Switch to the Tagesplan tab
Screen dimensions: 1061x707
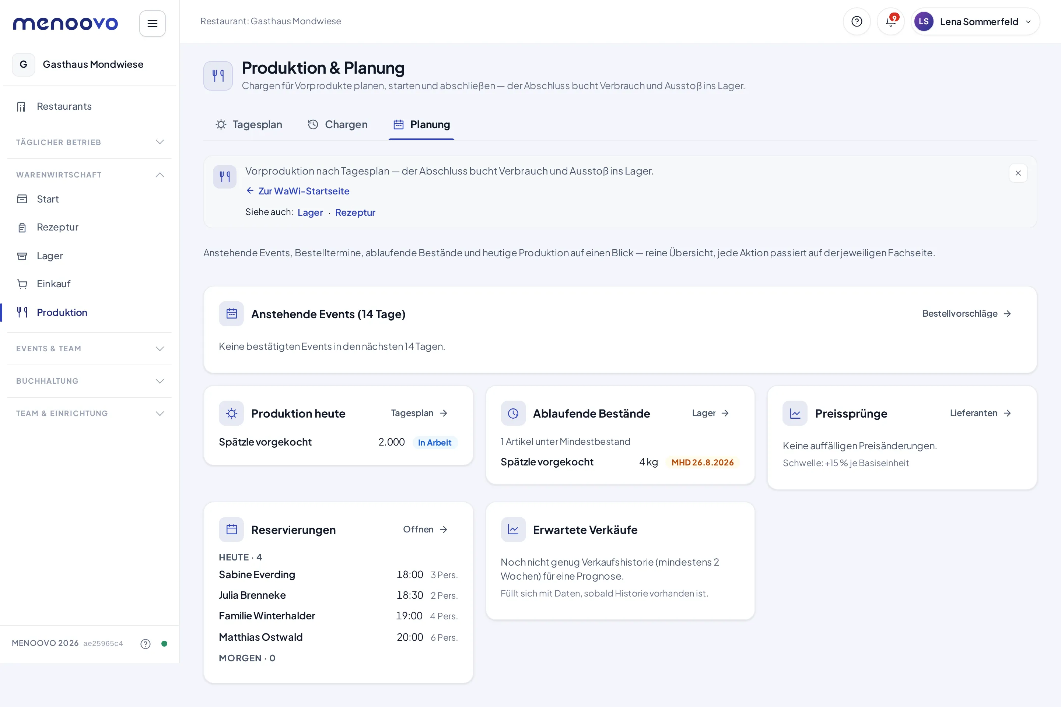(249, 124)
